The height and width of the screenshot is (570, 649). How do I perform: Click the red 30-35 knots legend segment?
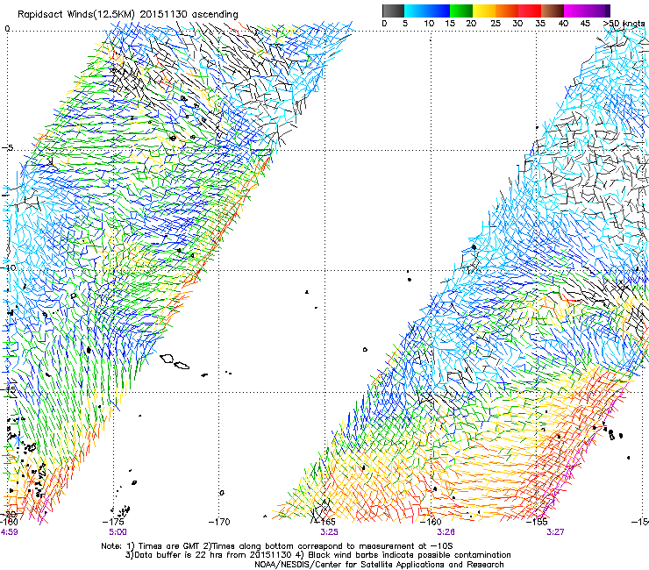pos(530,11)
